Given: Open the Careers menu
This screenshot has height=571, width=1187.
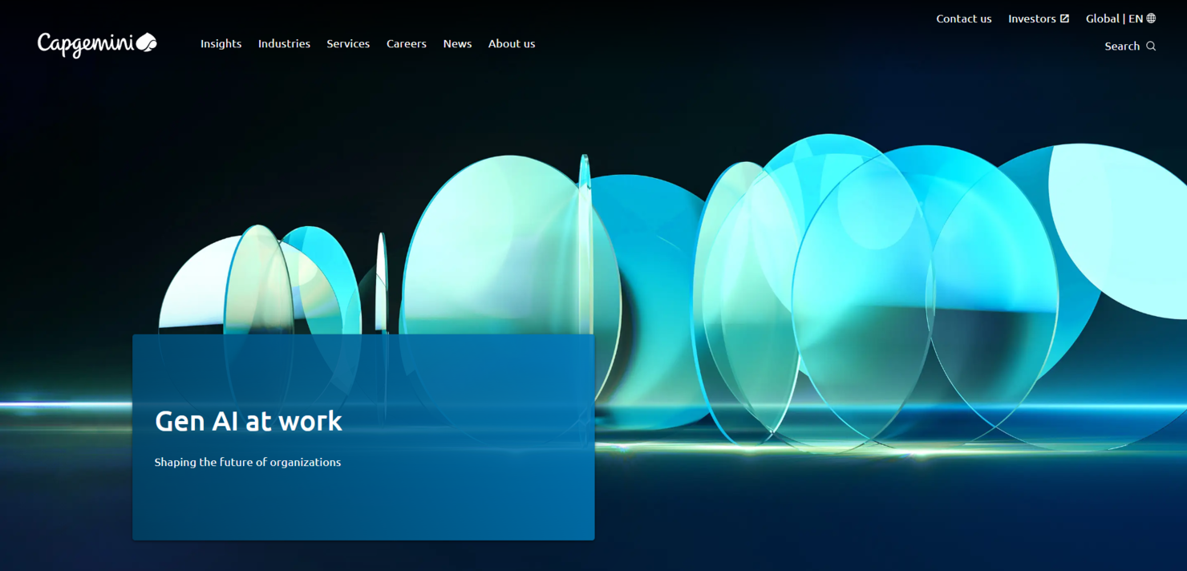Looking at the screenshot, I should pos(406,44).
